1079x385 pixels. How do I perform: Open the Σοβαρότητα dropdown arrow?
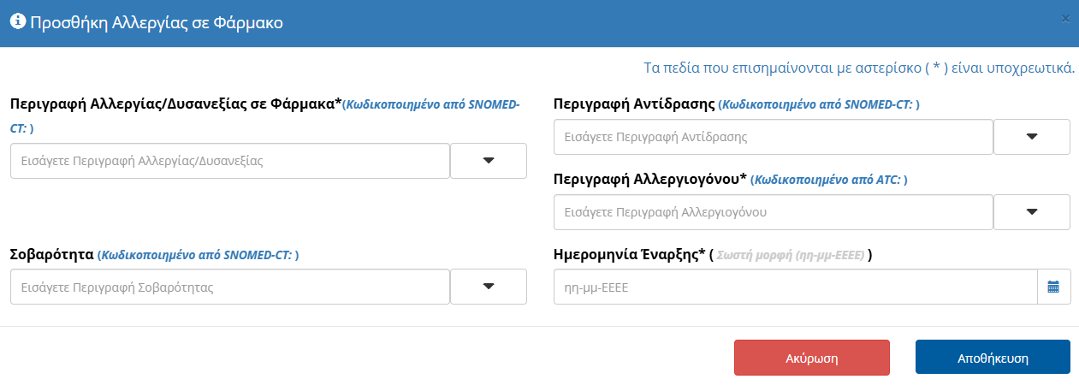click(489, 287)
